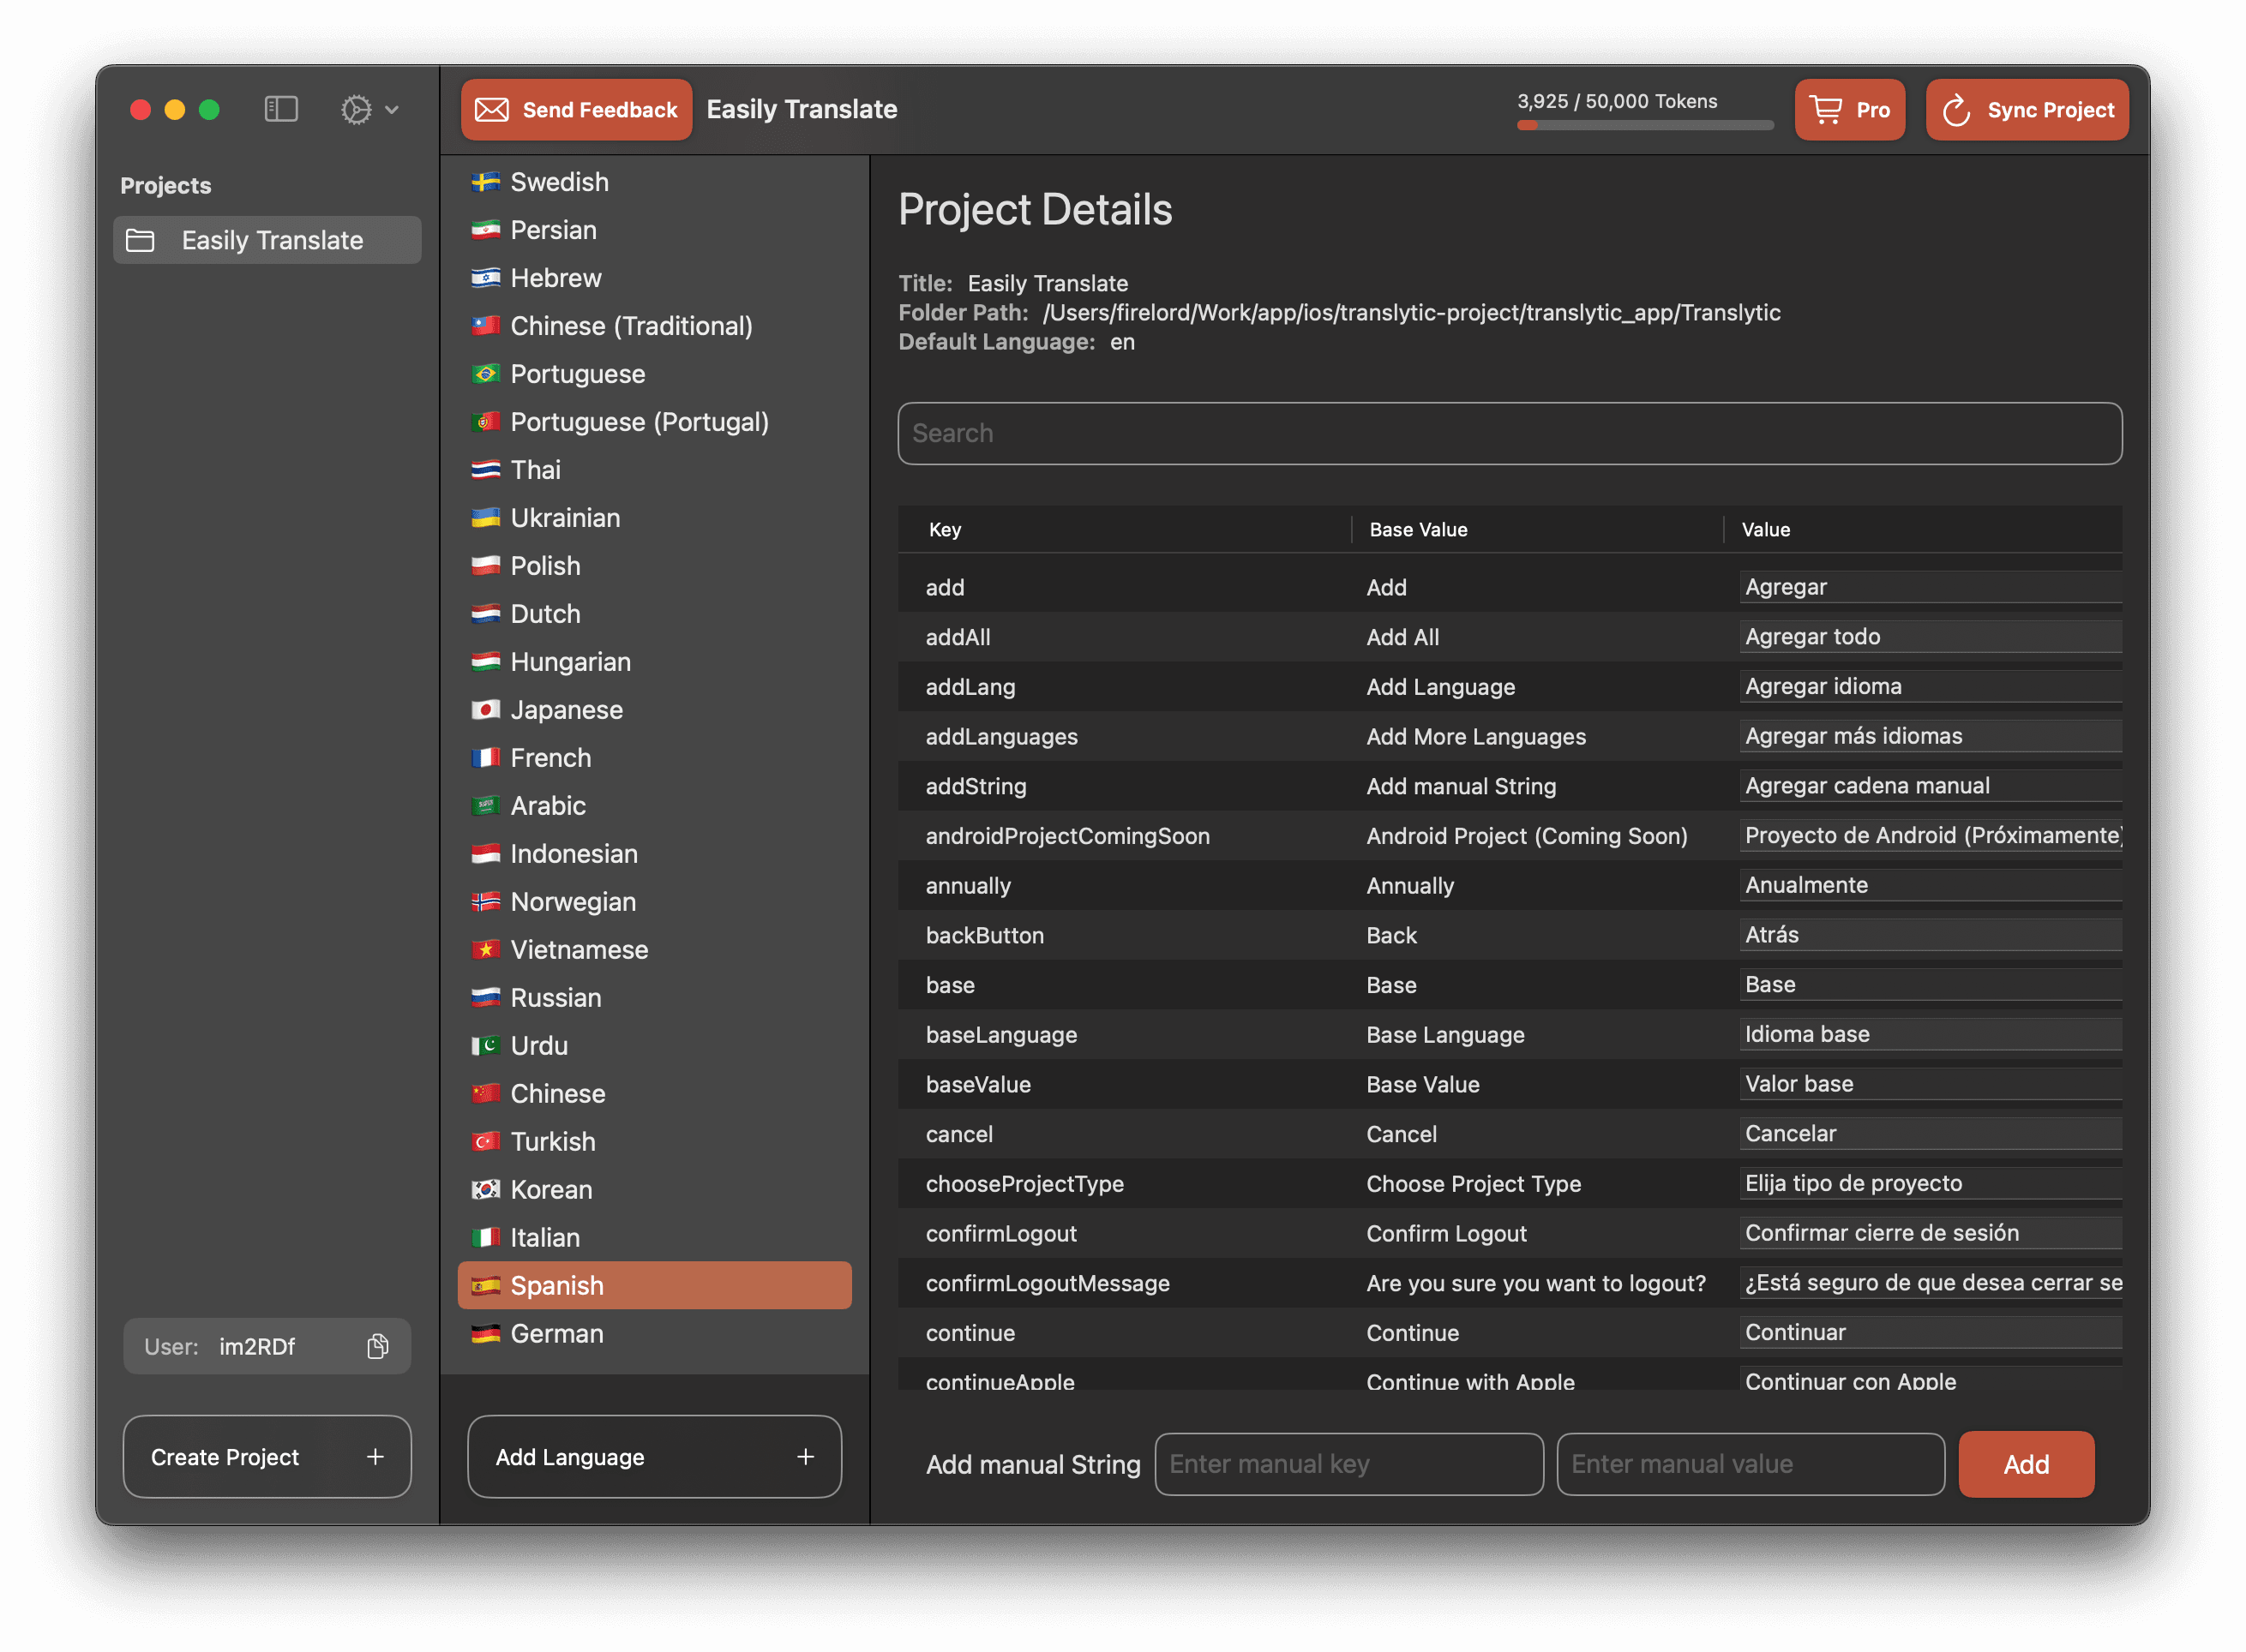Click the plus icon in Create Project
Screen dimensions: 2246x1652
coord(375,1456)
